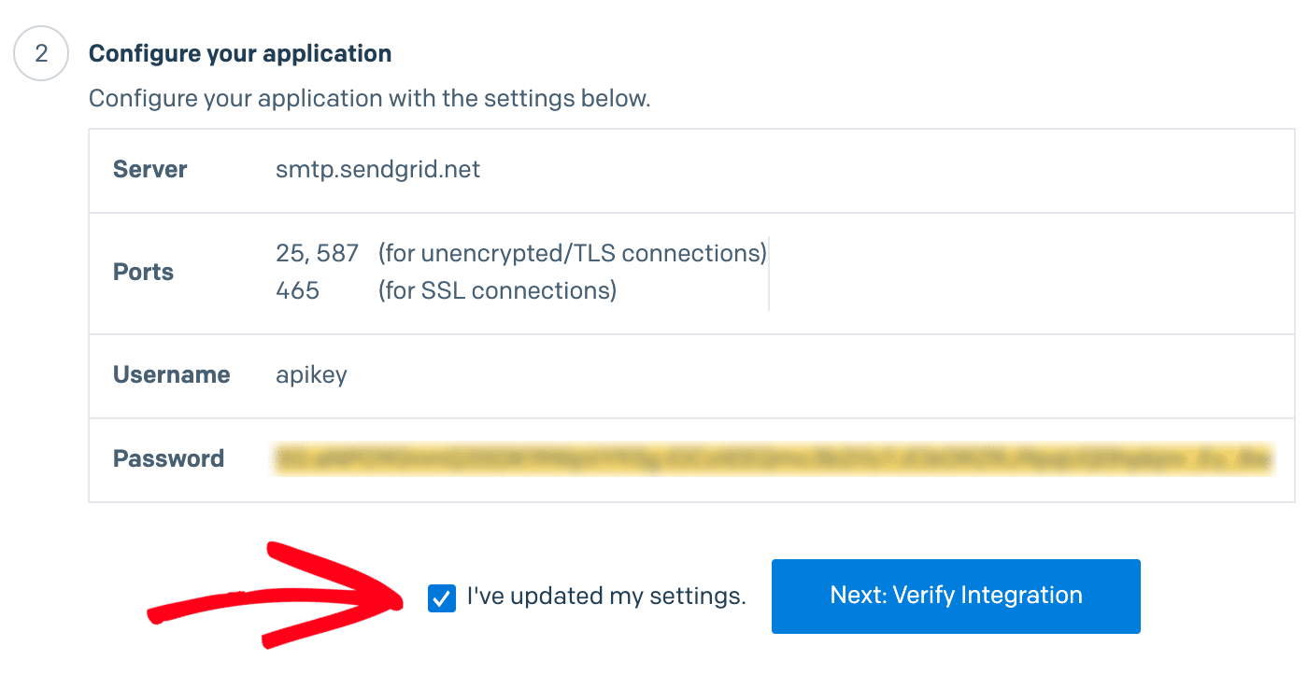Click the Password row label
The height and width of the screenshot is (688, 1308).
pos(168,458)
